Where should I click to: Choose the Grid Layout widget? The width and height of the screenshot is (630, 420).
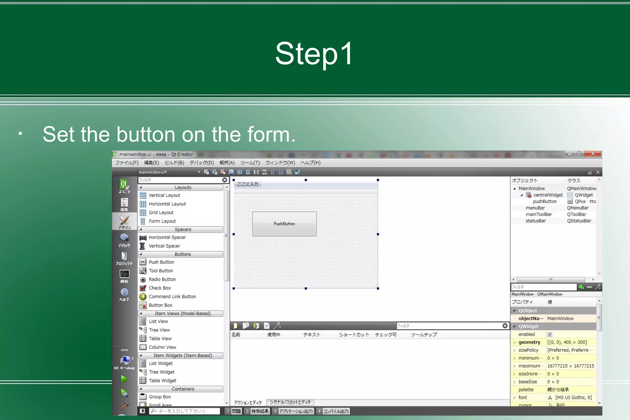(x=157, y=212)
